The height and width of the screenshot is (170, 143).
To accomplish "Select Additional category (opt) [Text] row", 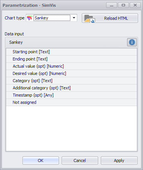I will coord(71,88).
